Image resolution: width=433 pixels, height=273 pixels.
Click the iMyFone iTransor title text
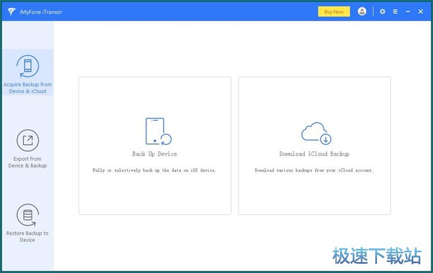tap(41, 12)
